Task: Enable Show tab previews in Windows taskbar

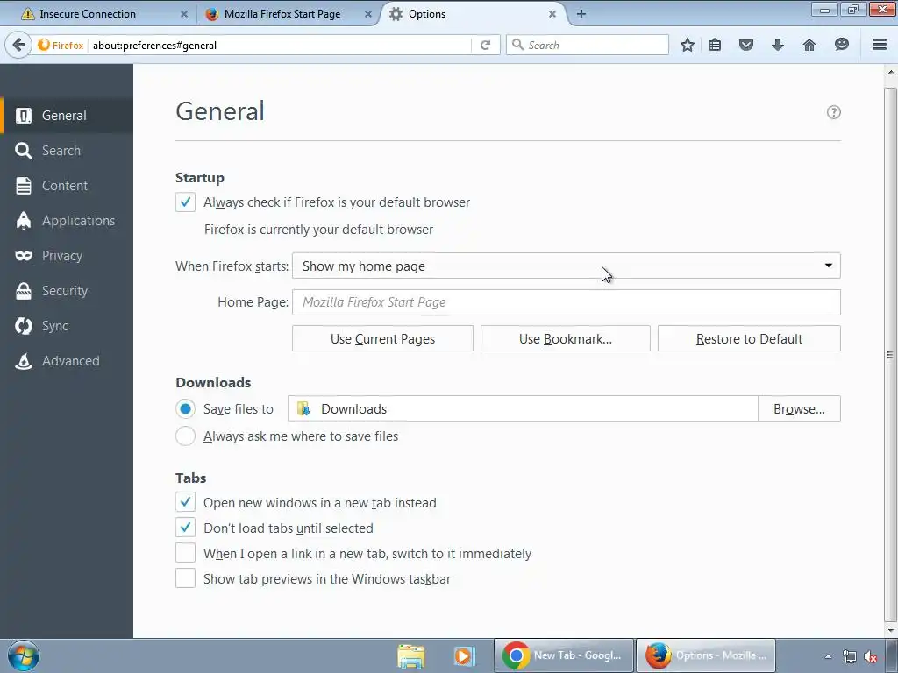Action: point(185,578)
